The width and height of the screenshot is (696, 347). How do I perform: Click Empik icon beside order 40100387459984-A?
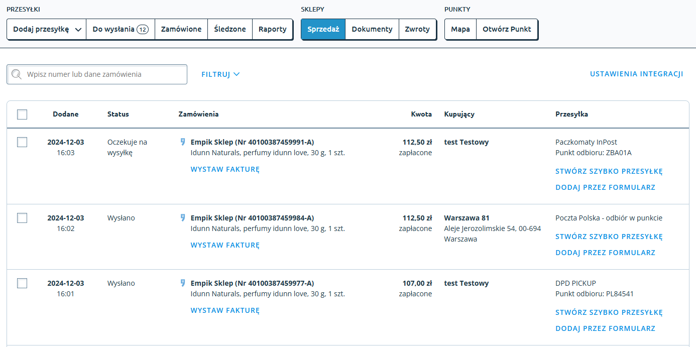click(183, 218)
